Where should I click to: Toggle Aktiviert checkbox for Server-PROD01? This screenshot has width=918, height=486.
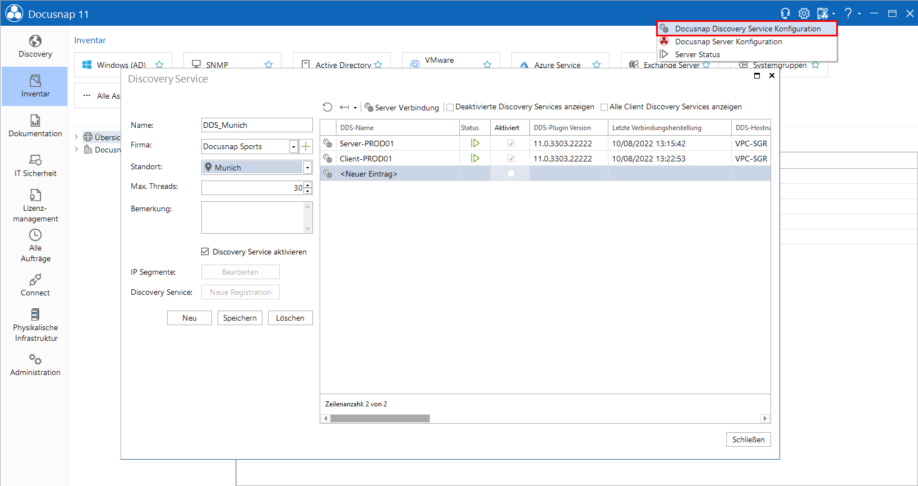click(511, 144)
